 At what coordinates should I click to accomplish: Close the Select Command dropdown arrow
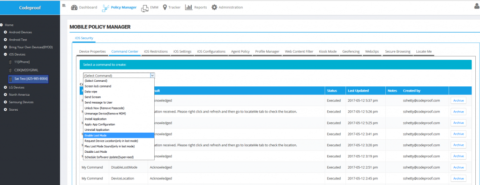[x=152, y=75]
